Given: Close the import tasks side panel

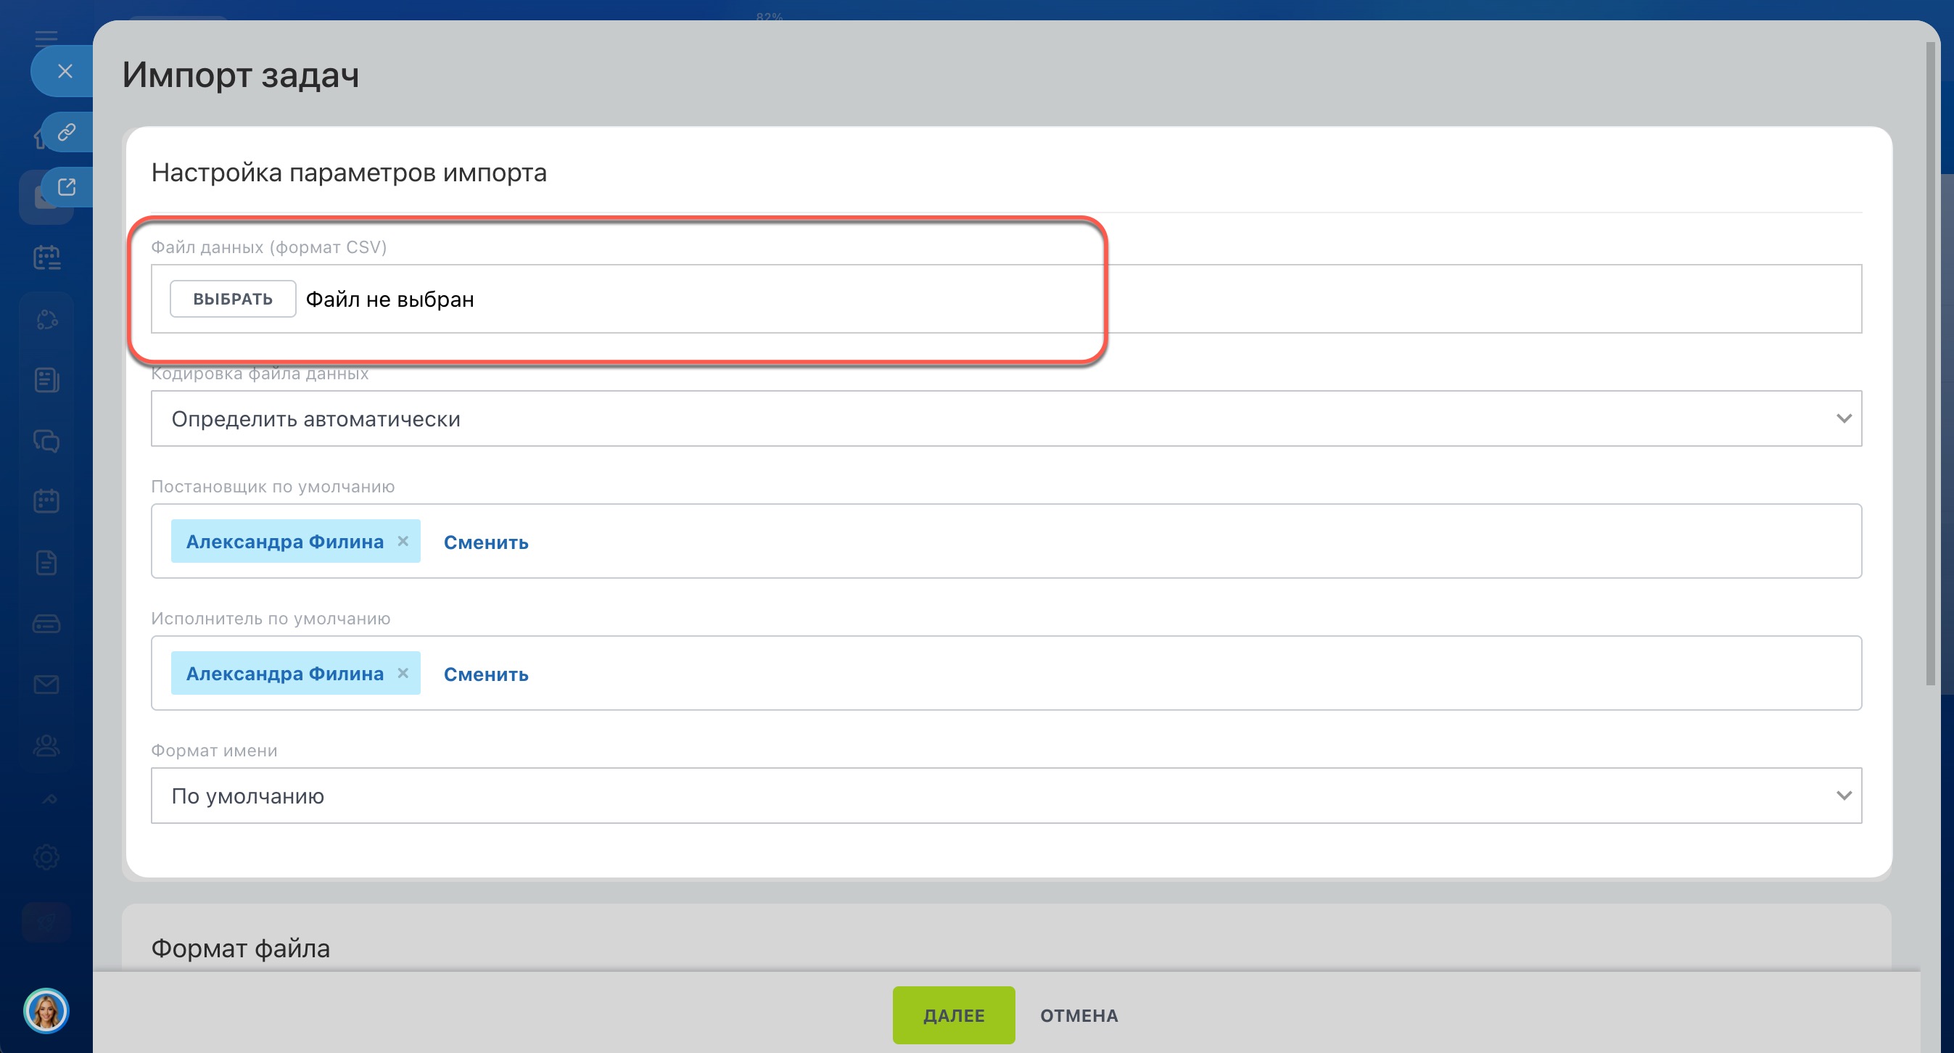Looking at the screenshot, I should [x=65, y=71].
